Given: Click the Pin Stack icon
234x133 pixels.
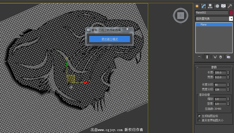Looking at the screenshot, I should point(199,57).
